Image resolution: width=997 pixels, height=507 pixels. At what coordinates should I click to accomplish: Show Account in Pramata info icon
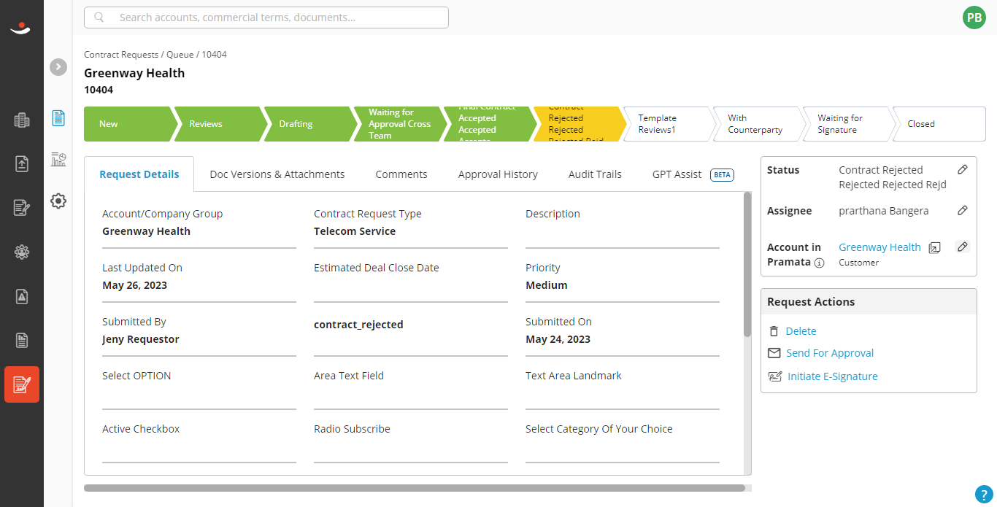pyautogui.click(x=819, y=263)
